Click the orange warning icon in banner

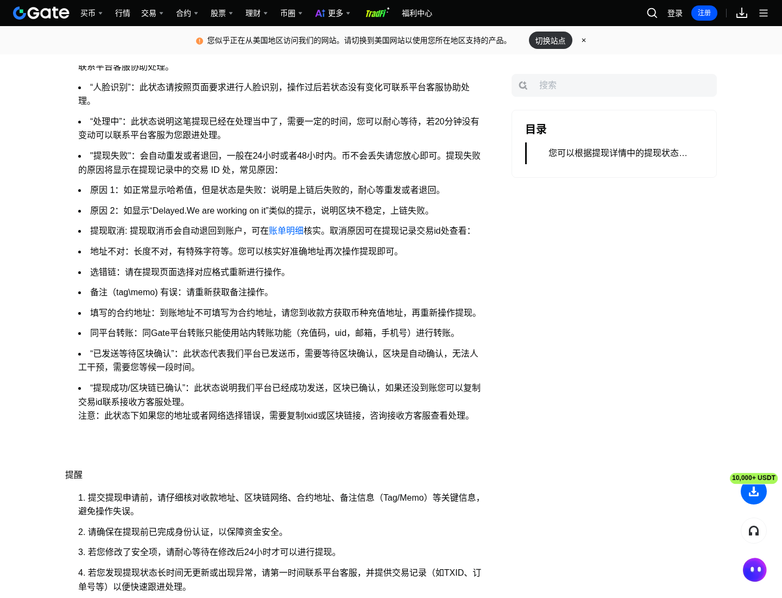tap(199, 41)
